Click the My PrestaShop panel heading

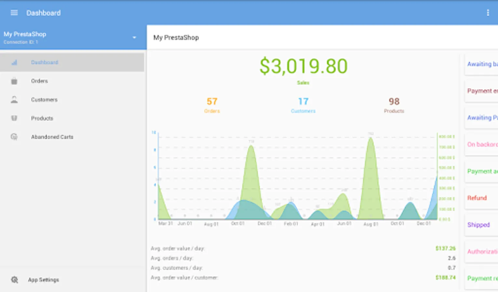coord(176,38)
